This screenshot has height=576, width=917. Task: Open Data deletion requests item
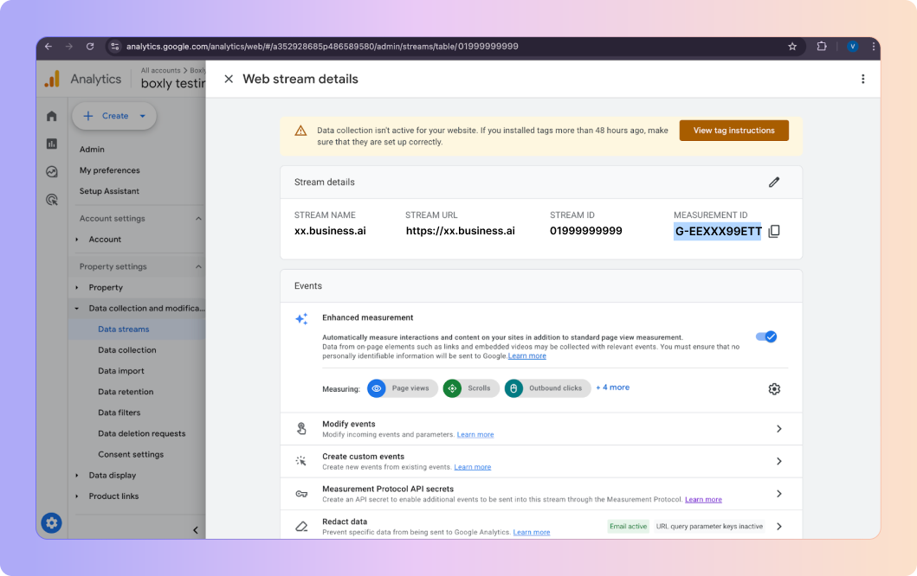141,433
